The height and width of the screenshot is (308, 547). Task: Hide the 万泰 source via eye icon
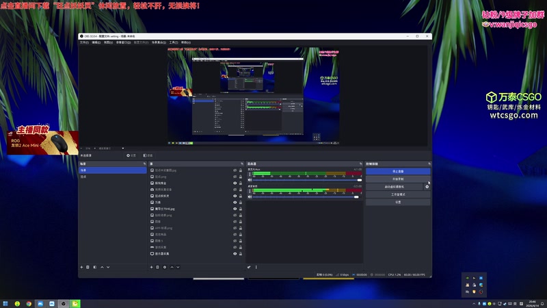(235, 202)
